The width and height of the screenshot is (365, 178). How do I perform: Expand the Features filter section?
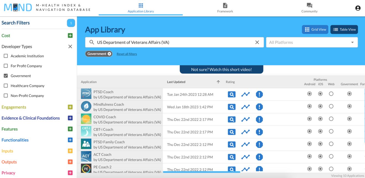70,129
